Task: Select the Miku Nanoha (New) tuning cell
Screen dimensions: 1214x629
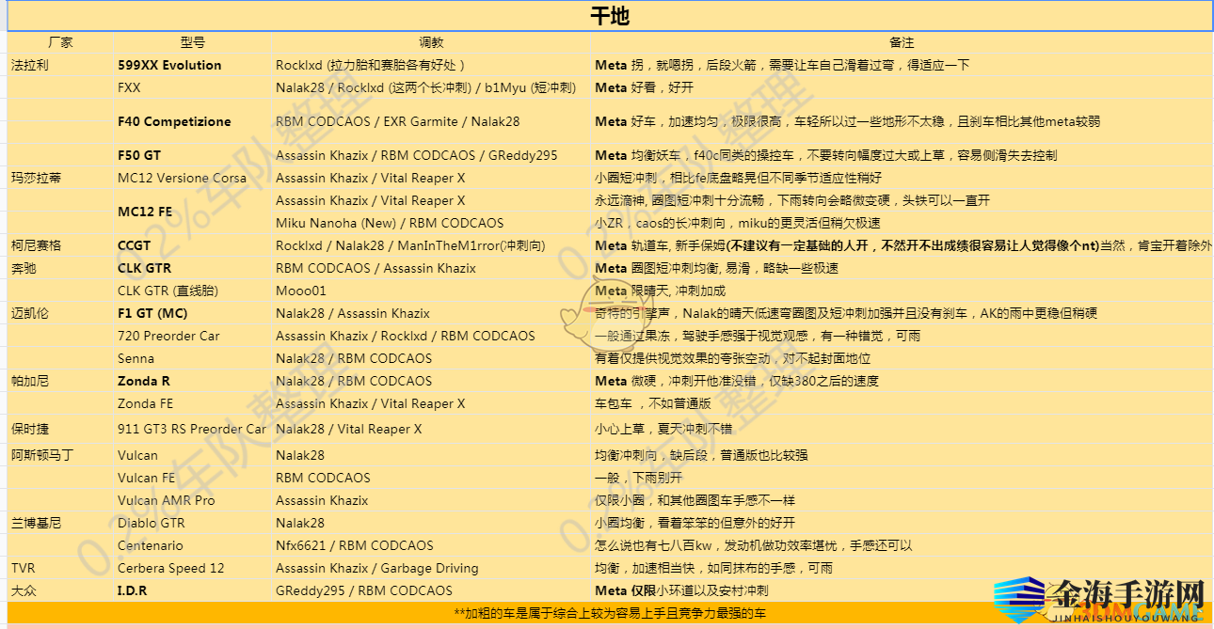Action: (x=431, y=223)
